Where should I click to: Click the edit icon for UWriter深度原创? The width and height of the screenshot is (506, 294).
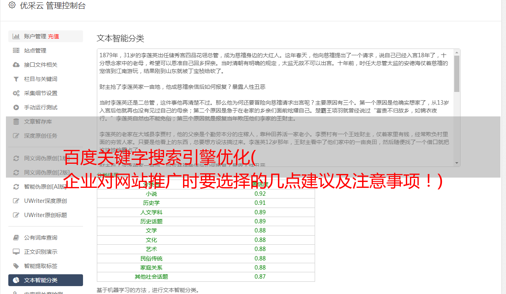(x=16, y=201)
